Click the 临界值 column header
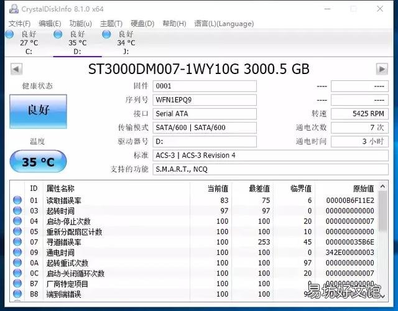Screen dimensions: 398x311 [301, 188]
